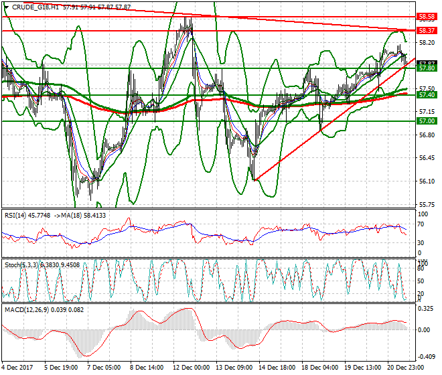Click the 55.75 price axis value
442x375 pixels.
427,204
